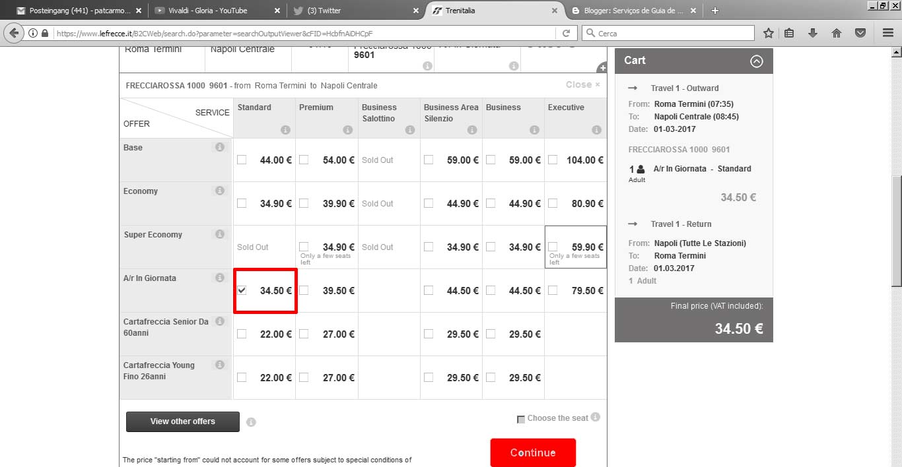Click Travel 1 - Outward heading in cart
This screenshot has width=902, height=467.
pos(685,88)
